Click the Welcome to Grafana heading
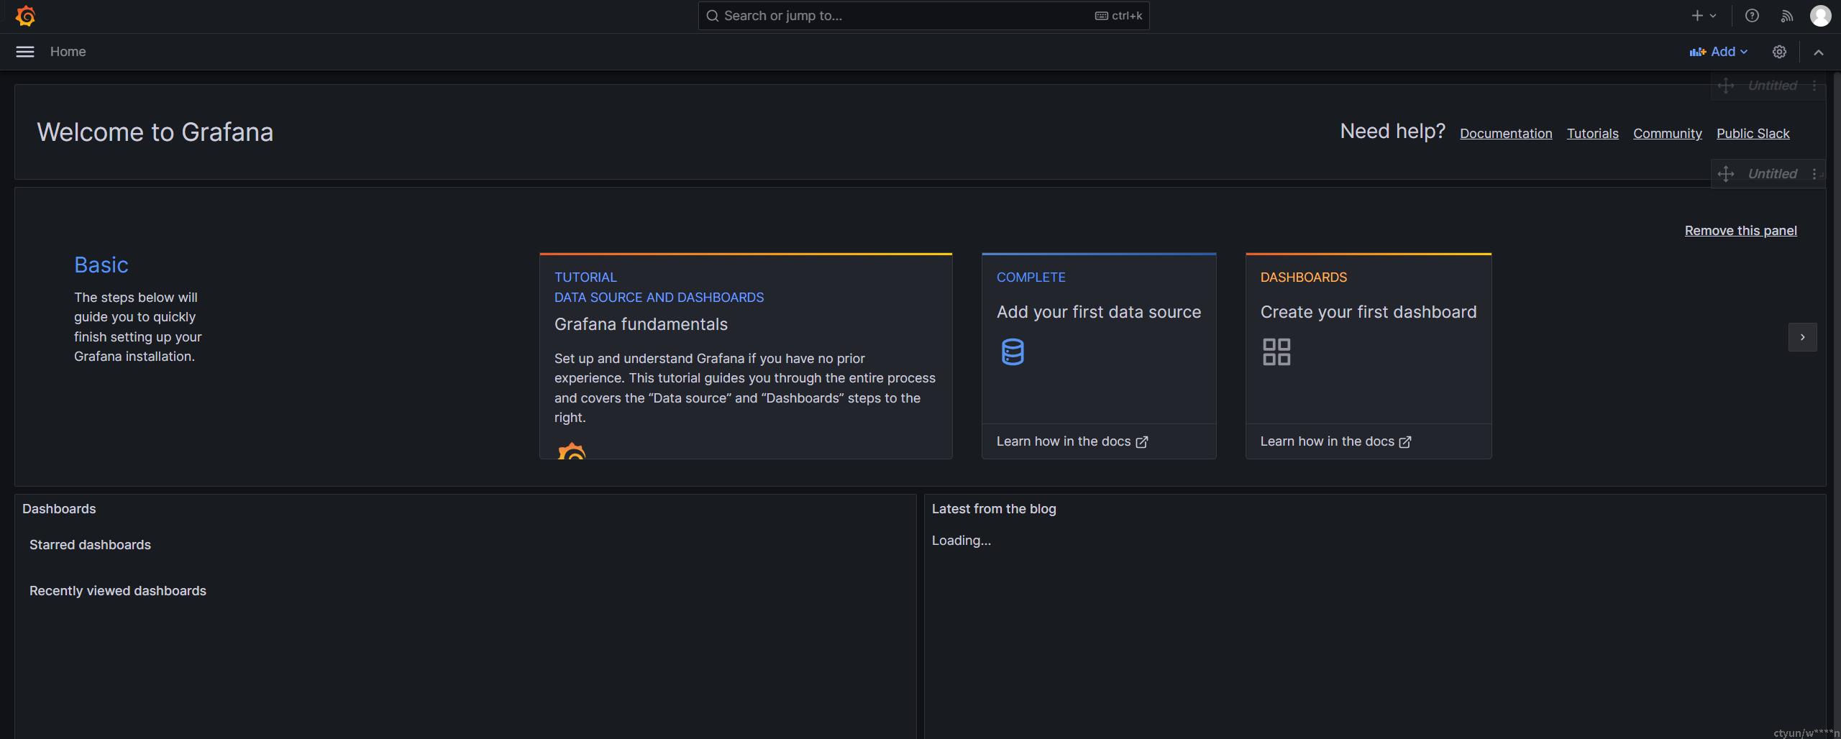1841x739 pixels. (155, 132)
